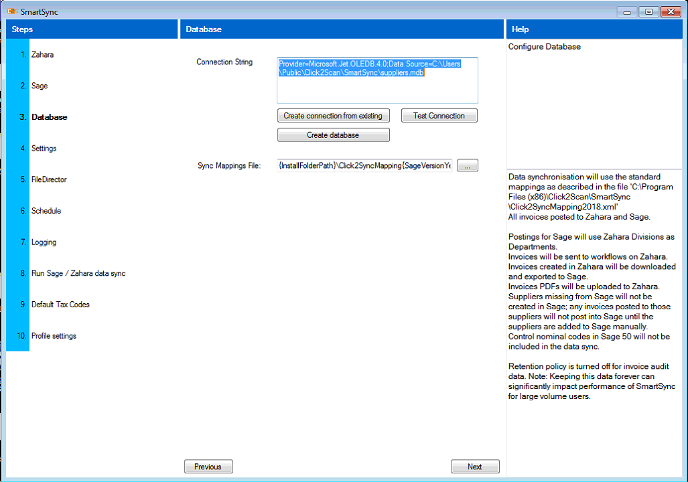The height and width of the screenshot is (482, 688).
Task: Click 'All invoices posted to Zahara and Sage.' text
Action: coord(579,217)
